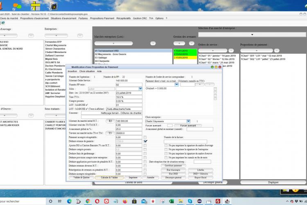Remove a proposition de paiement with minus
The image size is (307, 205).
(x=277, y=50)
